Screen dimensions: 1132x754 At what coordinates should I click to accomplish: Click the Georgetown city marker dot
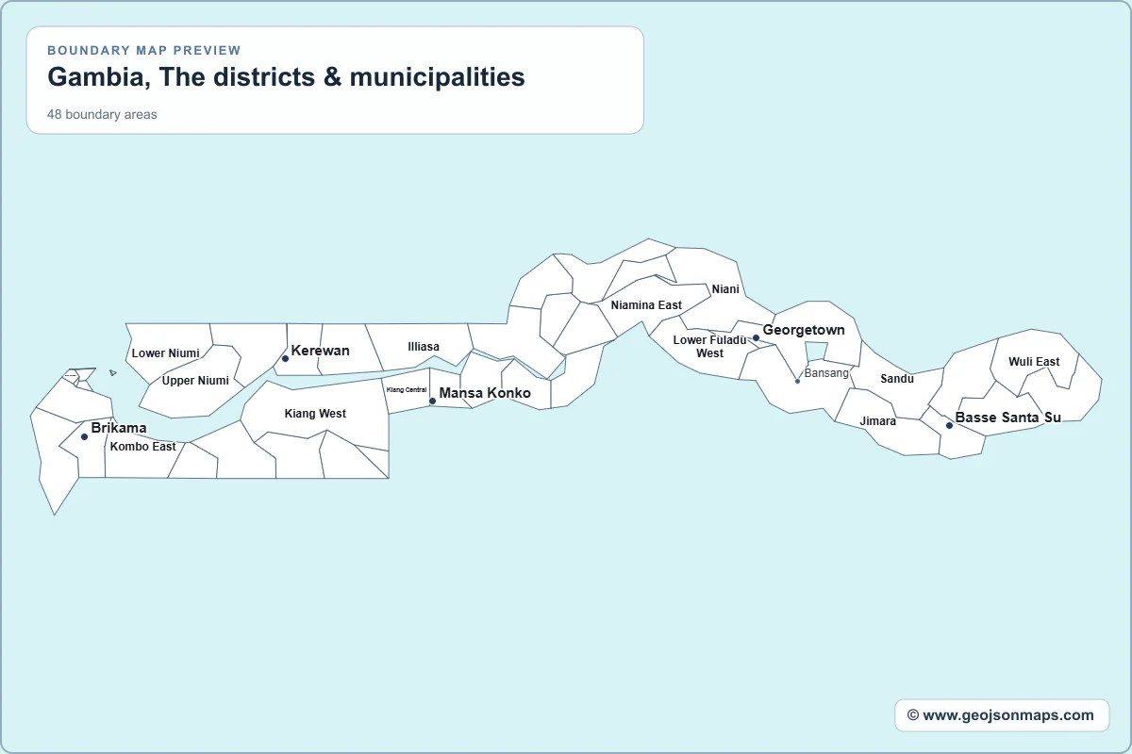756,337
